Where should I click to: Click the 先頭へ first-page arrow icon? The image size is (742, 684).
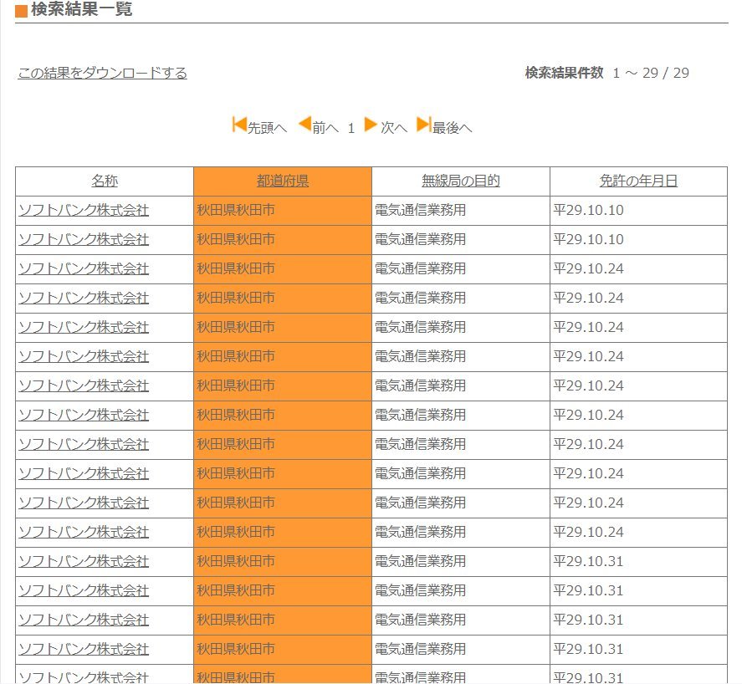tap(239, 125)
